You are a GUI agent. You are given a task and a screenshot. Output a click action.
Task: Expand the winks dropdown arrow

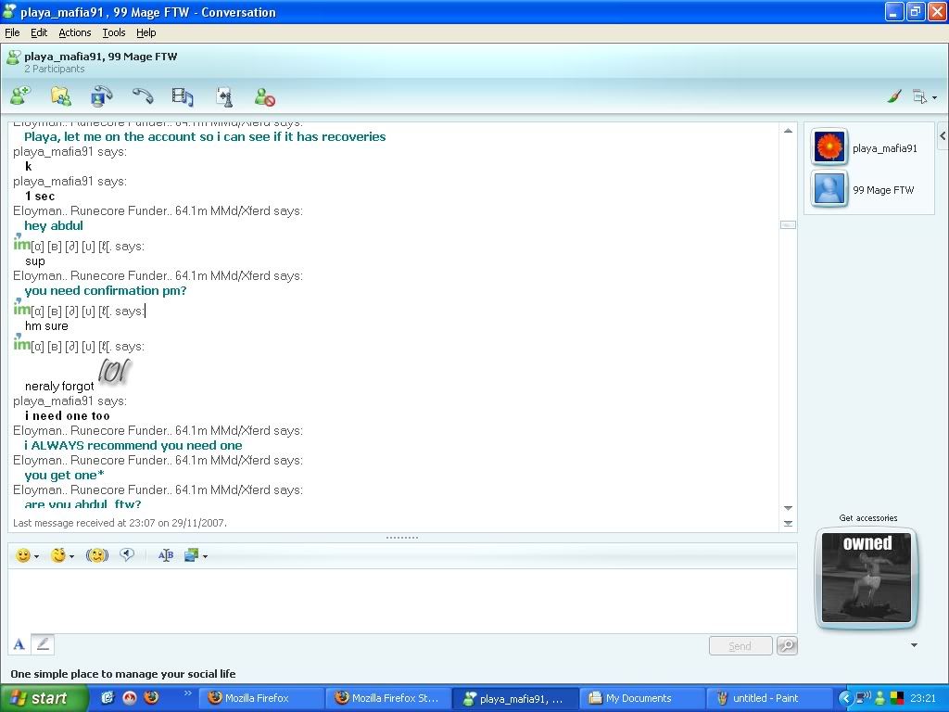[71, 556]
